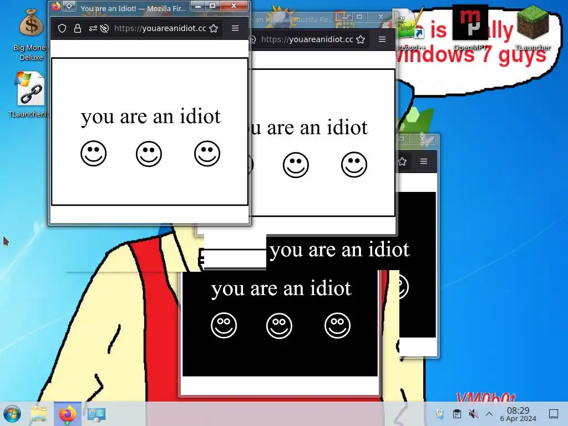
Task: Click the first tray icon left of clipboard
Action: pyautogui.click(x=440, y=414)
